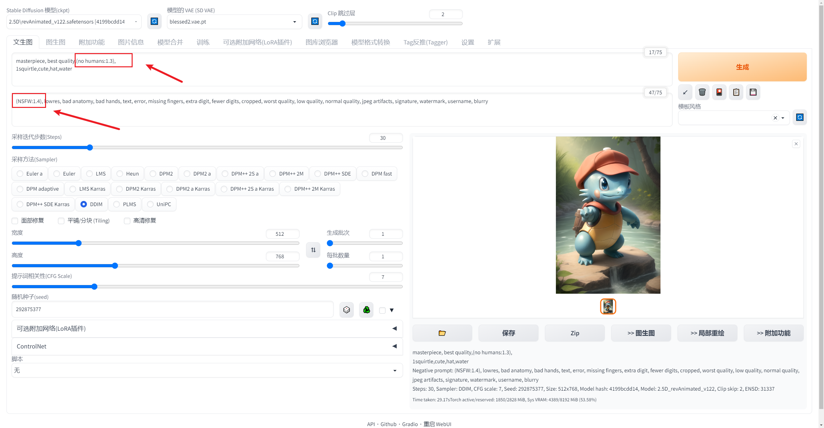Click the dice icon to randomize seed
824x428 pixels.
click(x=347, y=310)
